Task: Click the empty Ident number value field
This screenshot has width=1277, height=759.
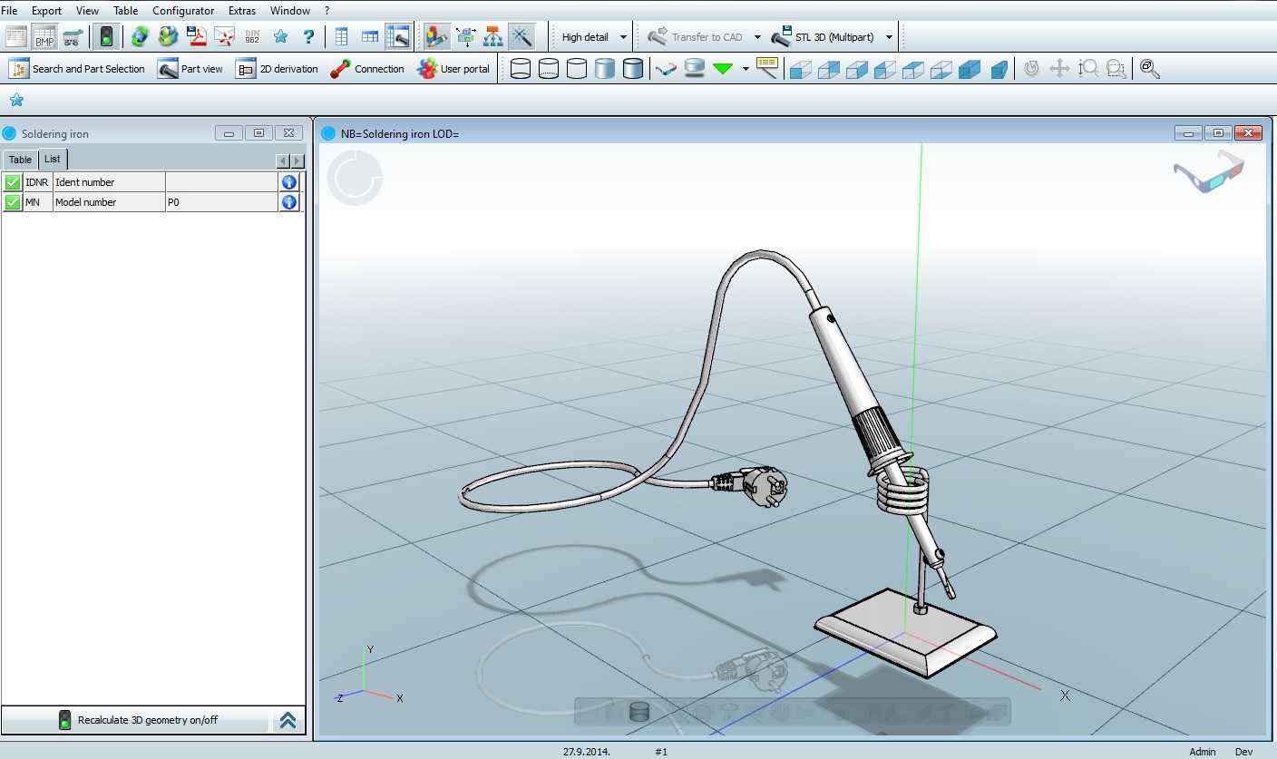Action: (x=221, y=182)
